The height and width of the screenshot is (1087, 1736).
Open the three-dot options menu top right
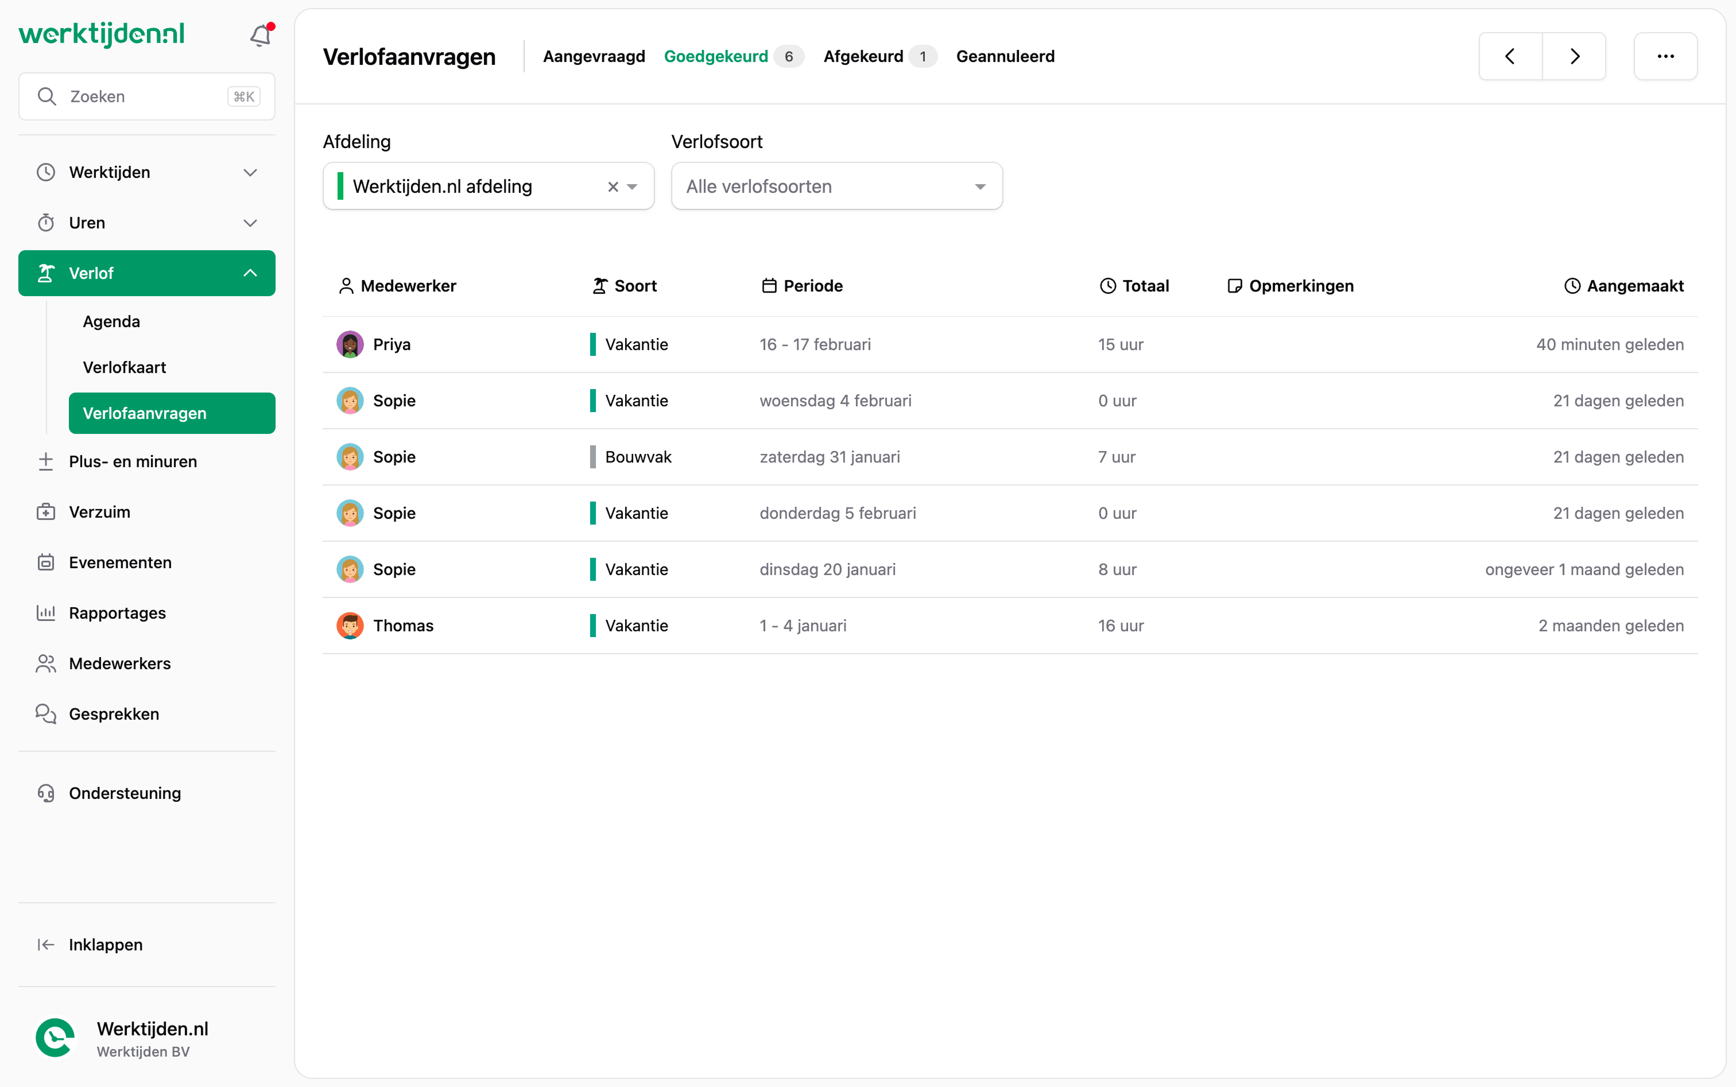1665,56
